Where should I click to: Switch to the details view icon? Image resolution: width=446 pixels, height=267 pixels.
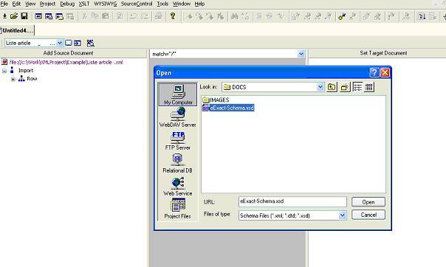coord(369,87)
